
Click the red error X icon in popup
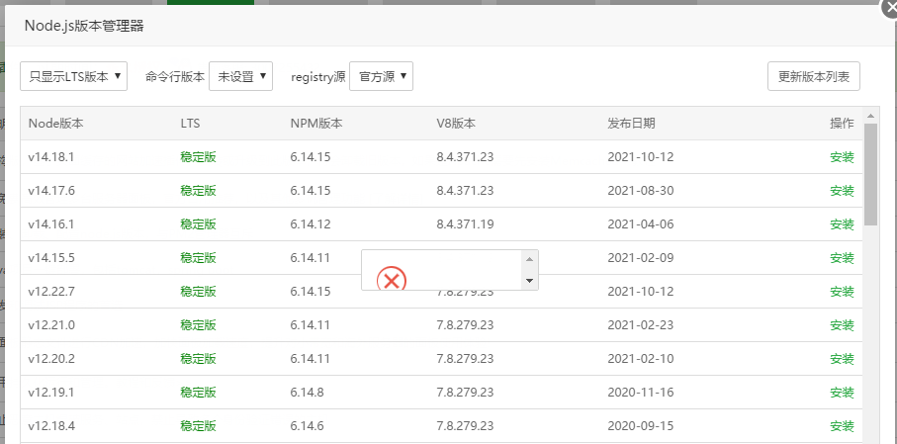coord(392,279)
